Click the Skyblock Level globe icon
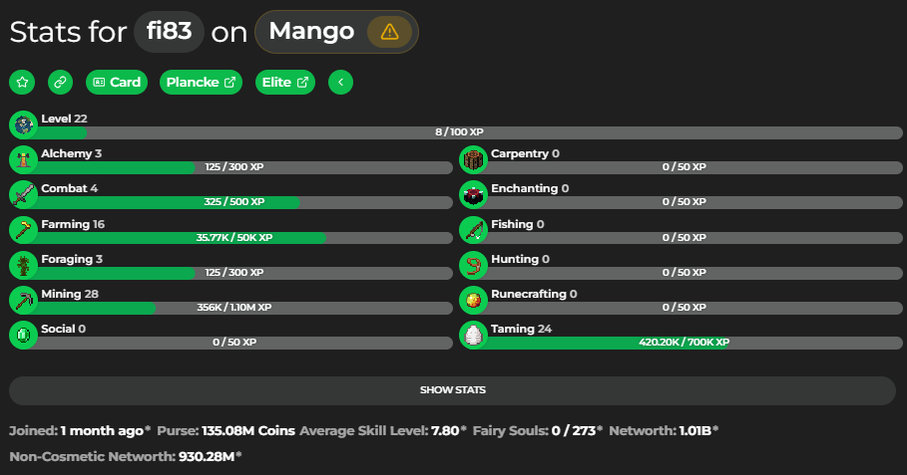 pos(24,124)
